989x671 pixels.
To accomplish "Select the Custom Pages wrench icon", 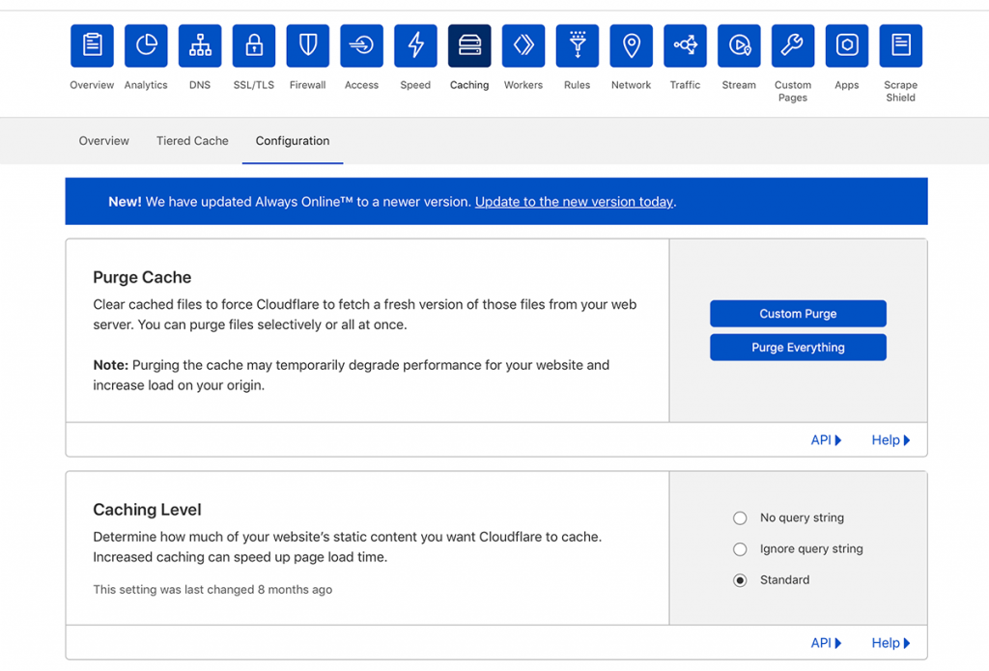I will (792, 44).
